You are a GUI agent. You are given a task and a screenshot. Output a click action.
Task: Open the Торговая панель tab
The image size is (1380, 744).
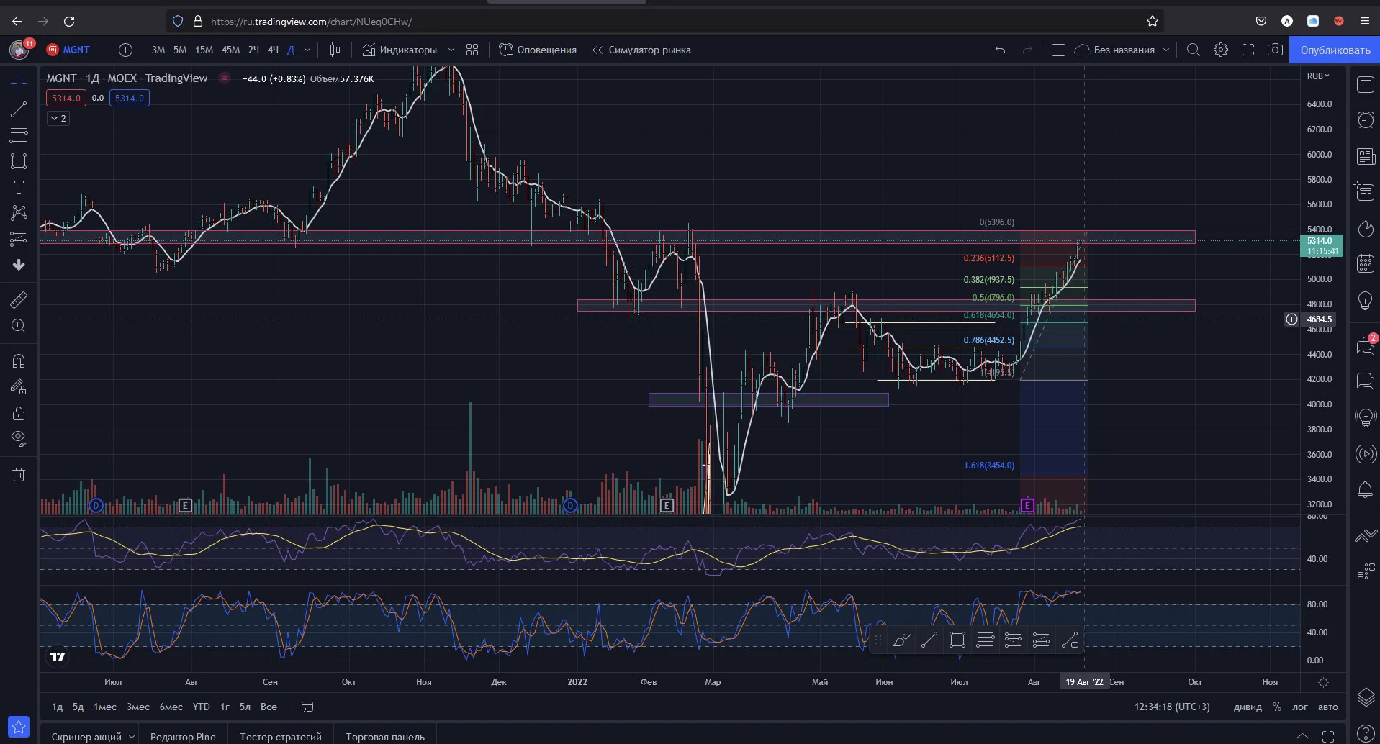click(385, 737)
